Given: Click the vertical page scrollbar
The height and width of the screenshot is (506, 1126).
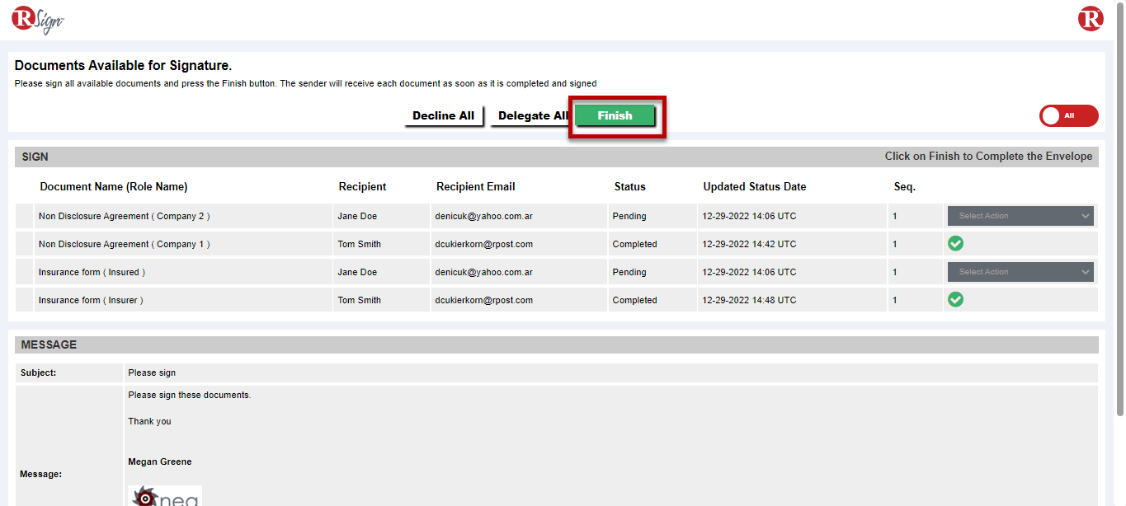Looking at the screenshot, I should click(x=1119, y=206).
